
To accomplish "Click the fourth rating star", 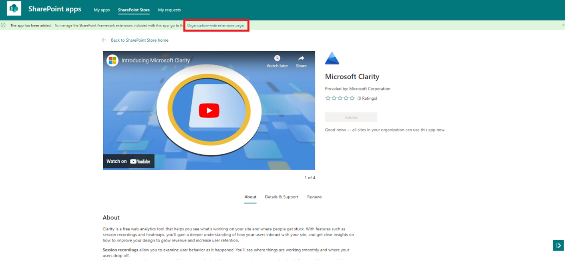I will (x=346, y=98).
